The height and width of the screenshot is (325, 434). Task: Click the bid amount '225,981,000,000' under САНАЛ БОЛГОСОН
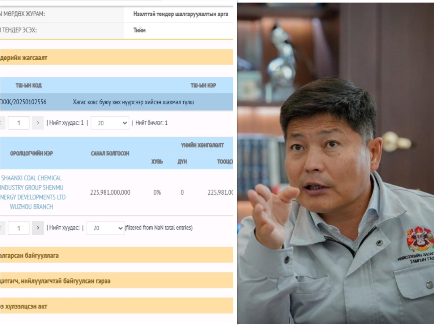pyautogui.click(x=110, y=192)
